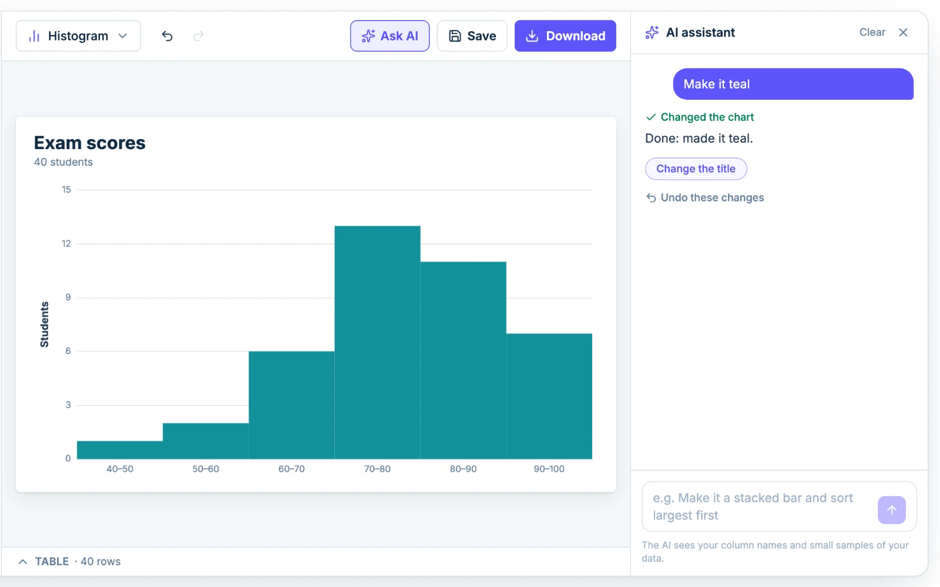Click the 60–70 histogram bar
940x587 pixels.
(x=291, y=405)
